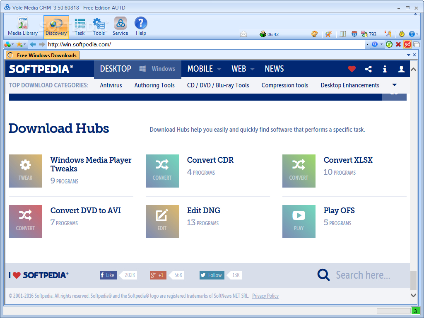
Task: Open CD / DVD / Blu-ray Tools category
Action: (x=218, y=85)
